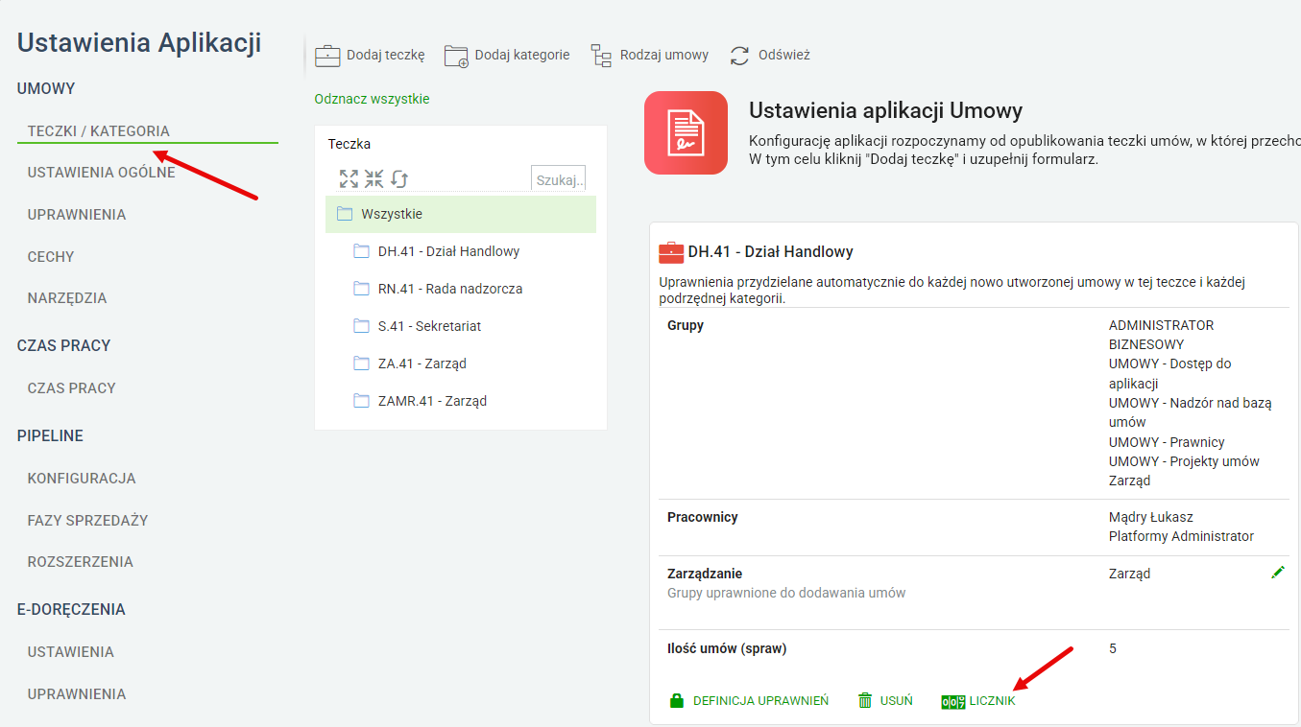Screen dimensions: 1301x727
Task: Click the Szukaj search field in Teczka panel
Action: tap(558, 179)
